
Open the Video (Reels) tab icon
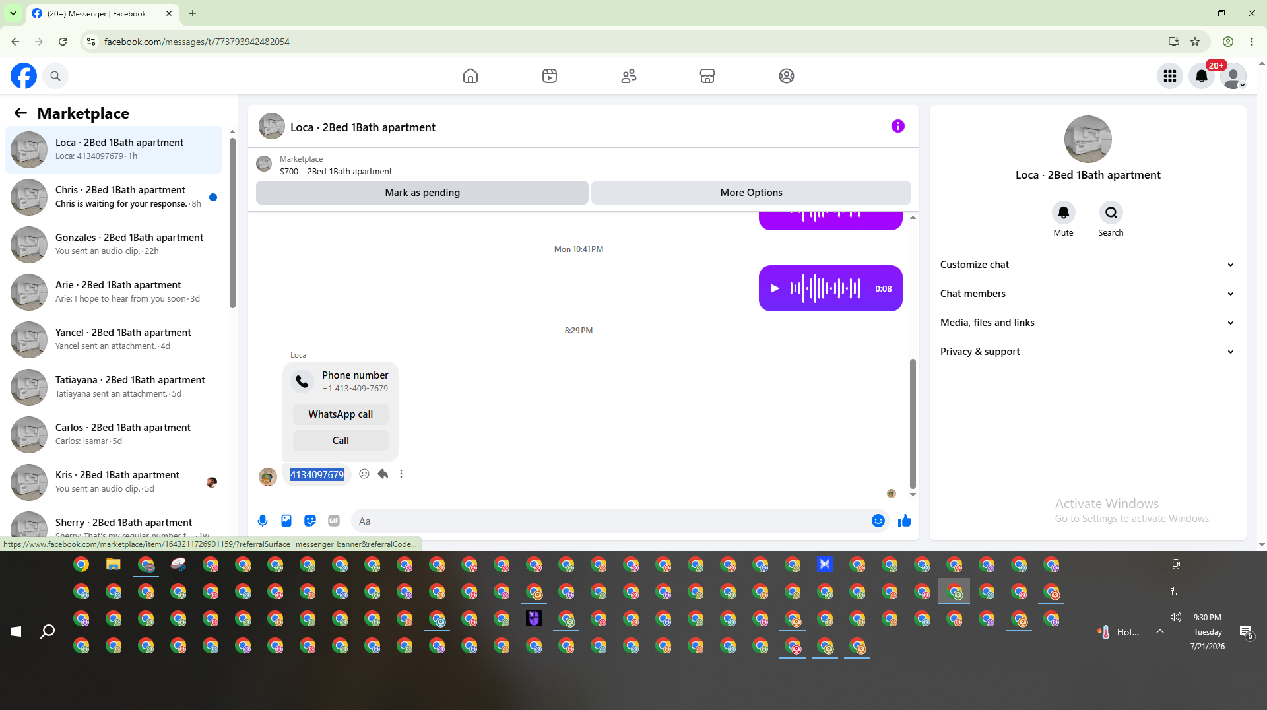[x=550, y=76]
